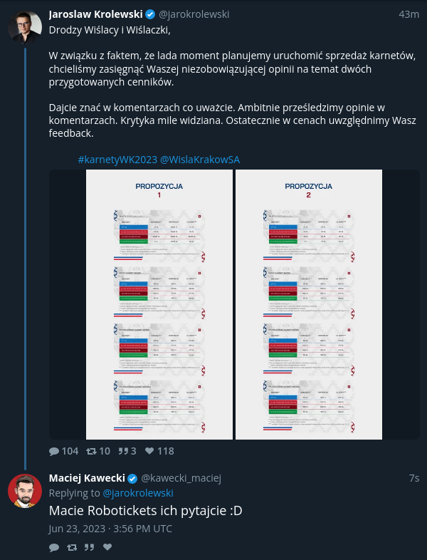
Task: Retweet Maciej Kawecki's reply
Action: (x=72, y=547)
